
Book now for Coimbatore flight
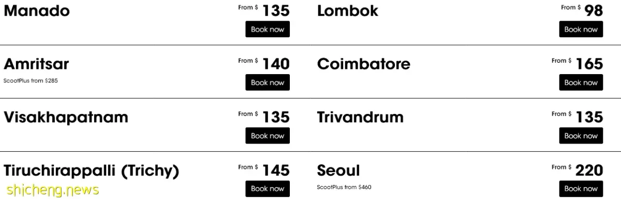tap(581, 82)
